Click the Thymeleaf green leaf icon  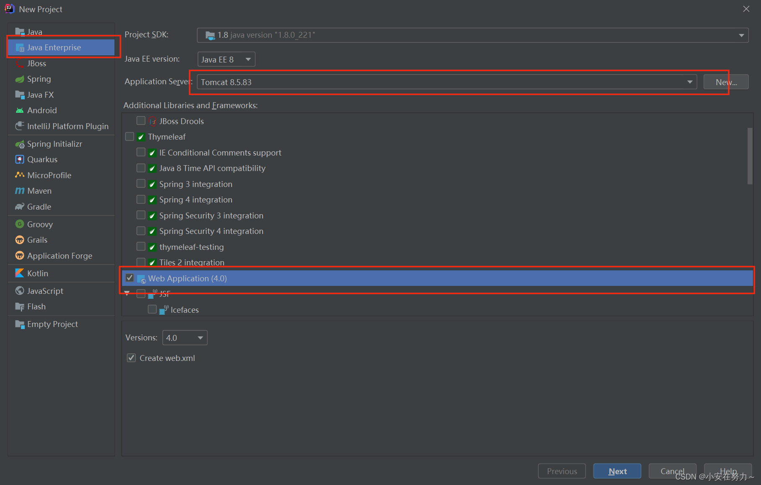pos(141,137)
